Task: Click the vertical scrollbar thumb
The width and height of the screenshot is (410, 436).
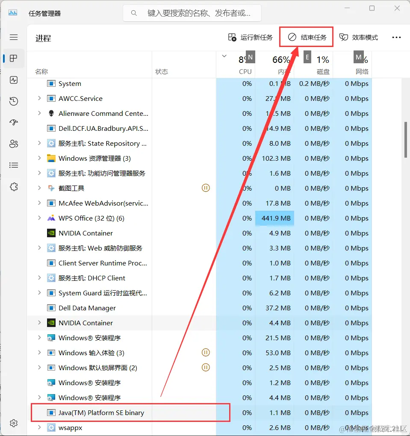Action: click(x=406, y=140)
